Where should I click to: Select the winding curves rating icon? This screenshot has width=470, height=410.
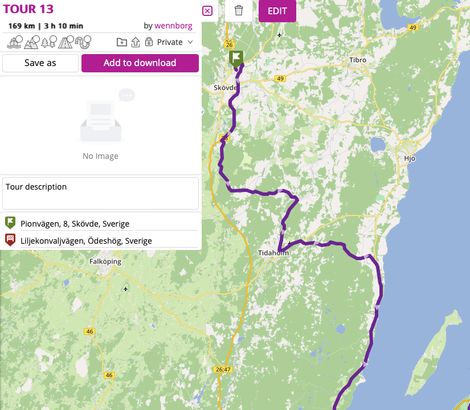click(83, 42)
